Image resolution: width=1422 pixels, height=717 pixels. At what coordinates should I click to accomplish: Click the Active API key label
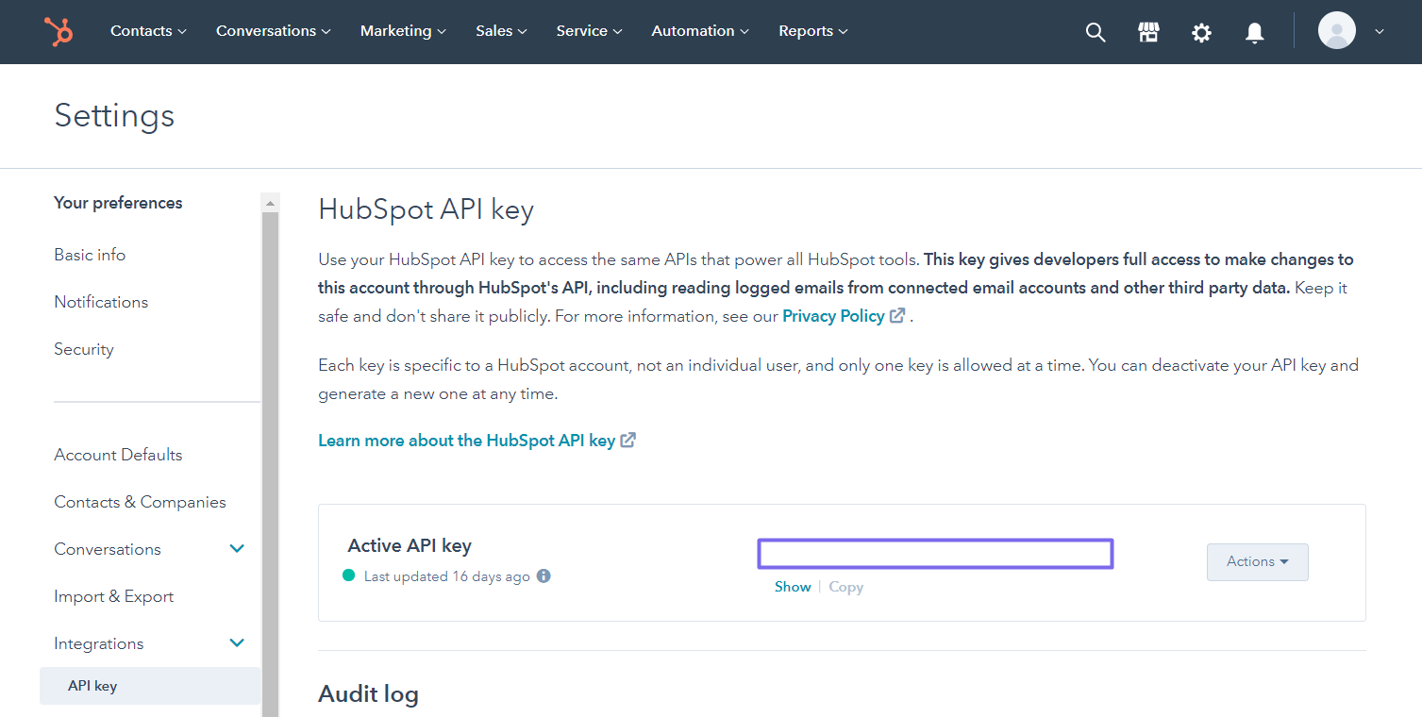click(x=410, y=545)
